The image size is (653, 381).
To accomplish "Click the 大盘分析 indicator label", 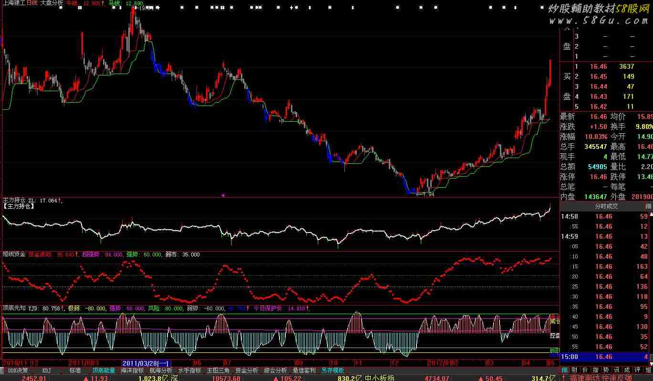I will tap(52, 3).
